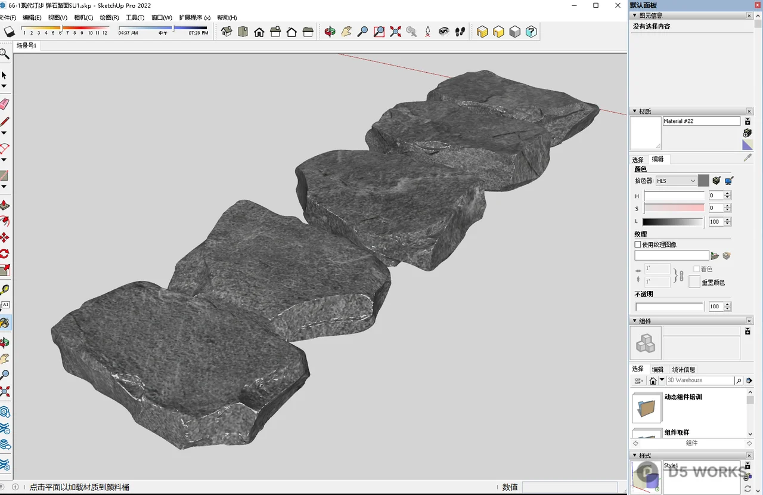The height and width of the screenshot is (495, 763).
Task: Toggle the 着色 checkbox
Action: (697, 269)
